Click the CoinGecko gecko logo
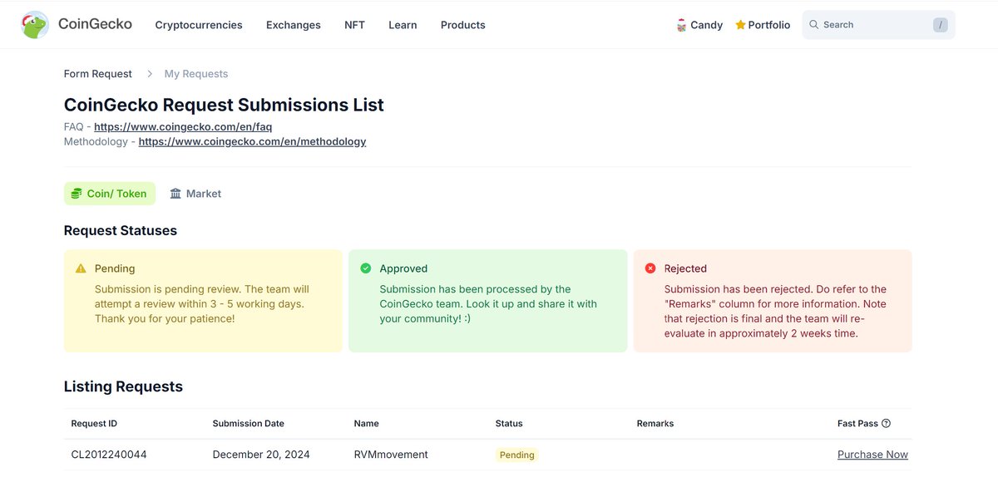The height and width of the screenshot is (477, 998). coord(34,25)
